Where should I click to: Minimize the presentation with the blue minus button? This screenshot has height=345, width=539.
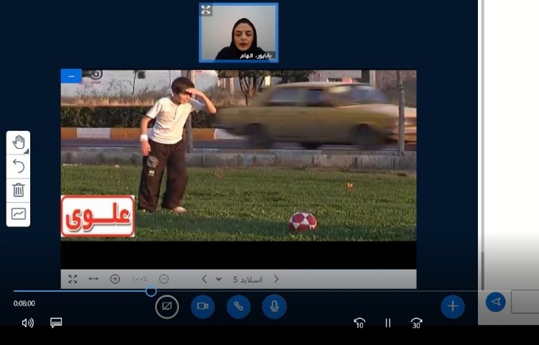(x=71, y=76)
